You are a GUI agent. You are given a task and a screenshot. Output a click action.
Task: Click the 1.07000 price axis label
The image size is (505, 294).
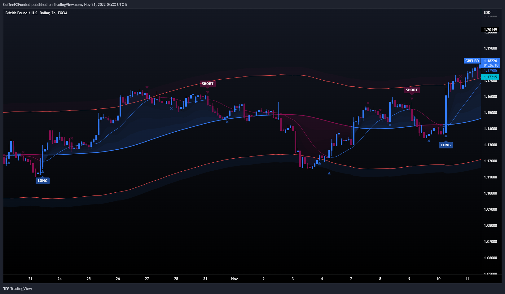(490, 242)
